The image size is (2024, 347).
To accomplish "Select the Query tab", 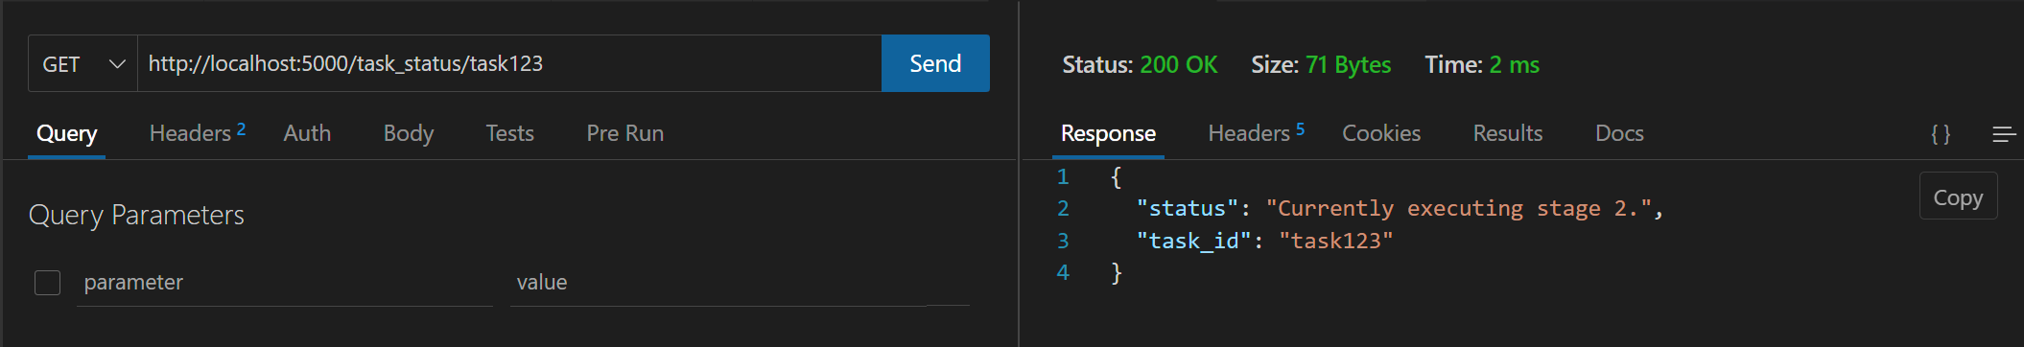I will 66,133.
